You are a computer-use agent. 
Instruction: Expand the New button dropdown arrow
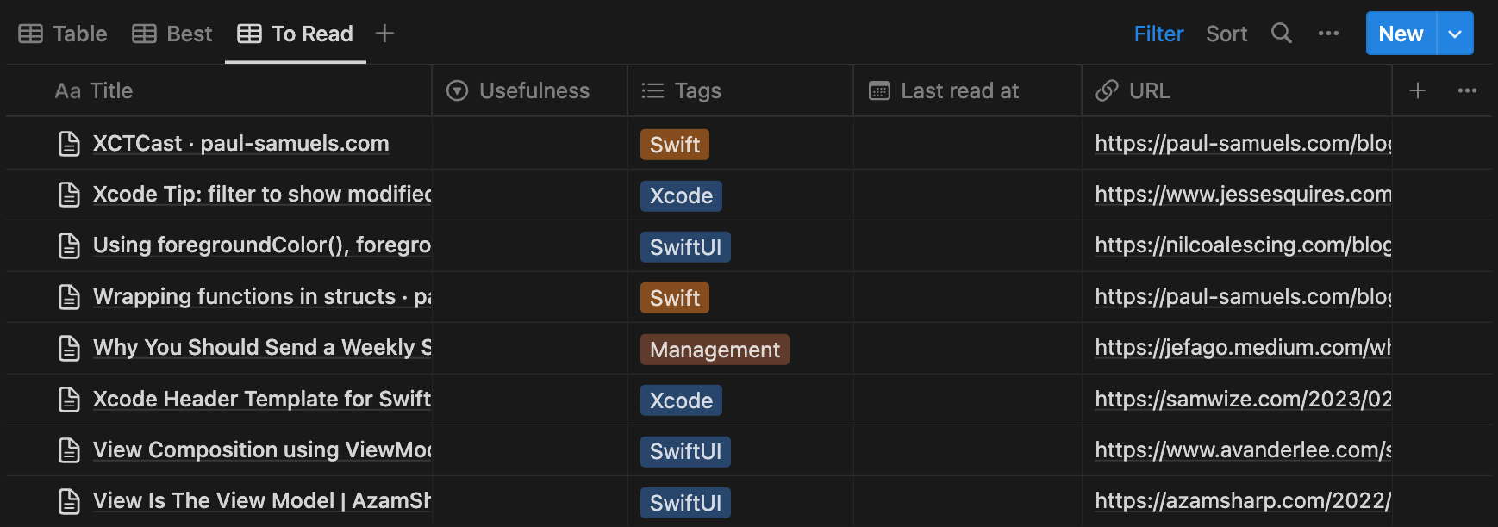point(1455,34)
